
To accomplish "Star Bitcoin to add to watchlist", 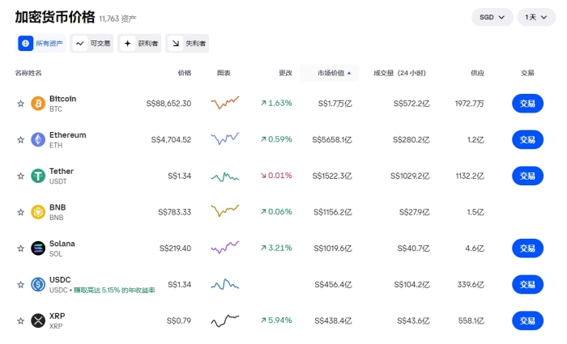I will click(21, 104).
